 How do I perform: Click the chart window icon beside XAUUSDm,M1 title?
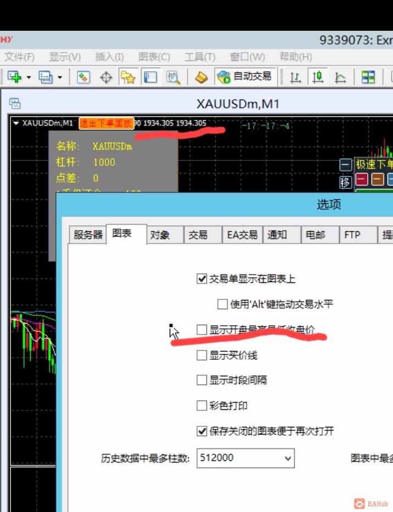tap(15, 103)
